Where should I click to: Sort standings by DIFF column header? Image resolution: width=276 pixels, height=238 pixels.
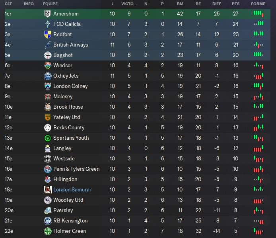(x=216, y=4)
